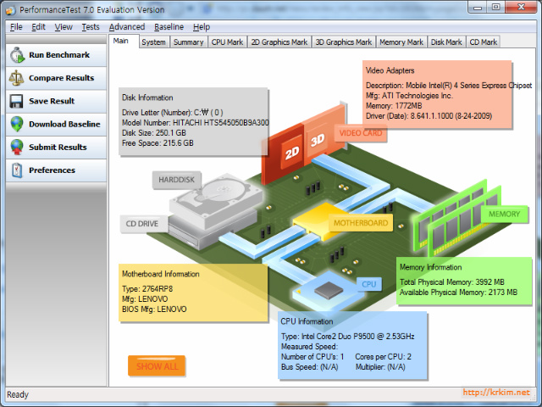
Task: Click the MEMORY label tag
Action: [x=505, y=215]
